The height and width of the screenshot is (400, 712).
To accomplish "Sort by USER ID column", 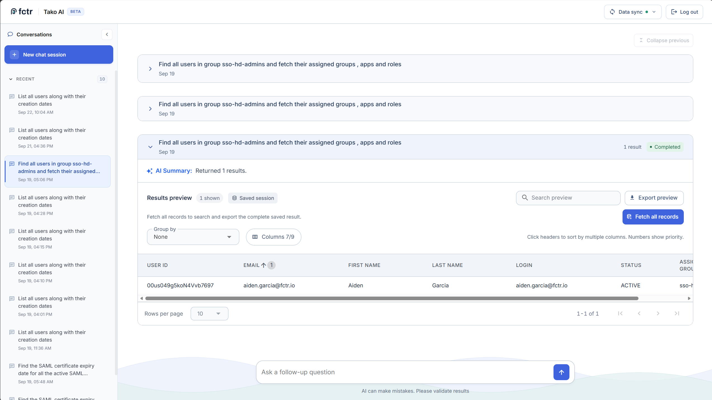I will click(x=157, y=265).
